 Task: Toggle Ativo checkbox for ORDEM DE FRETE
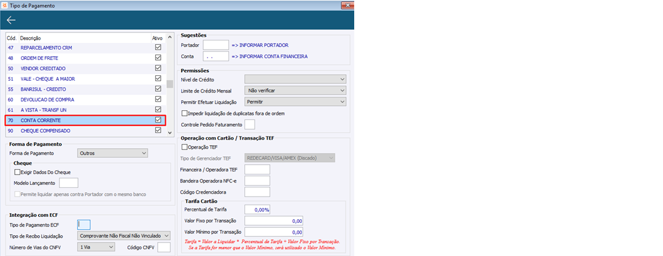coord(158,58)
